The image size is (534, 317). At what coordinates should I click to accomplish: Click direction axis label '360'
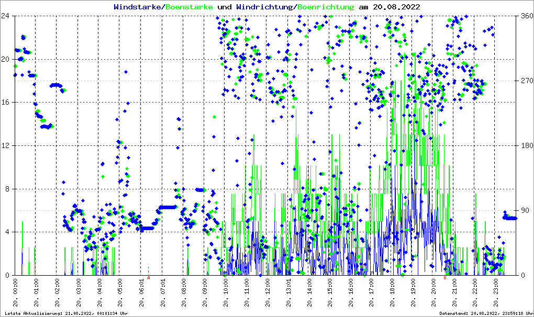527,16
